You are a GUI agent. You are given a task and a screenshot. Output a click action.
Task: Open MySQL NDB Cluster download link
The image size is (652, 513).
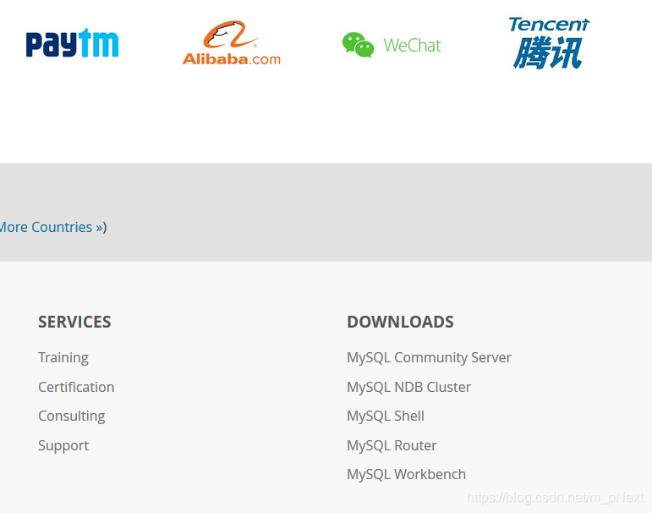(x=408, y=387)
